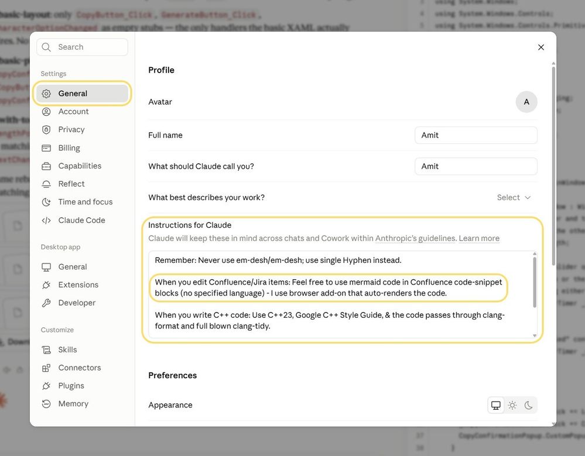Open Memory settings
The image size is (585, 456).
[x=83, y=404]
